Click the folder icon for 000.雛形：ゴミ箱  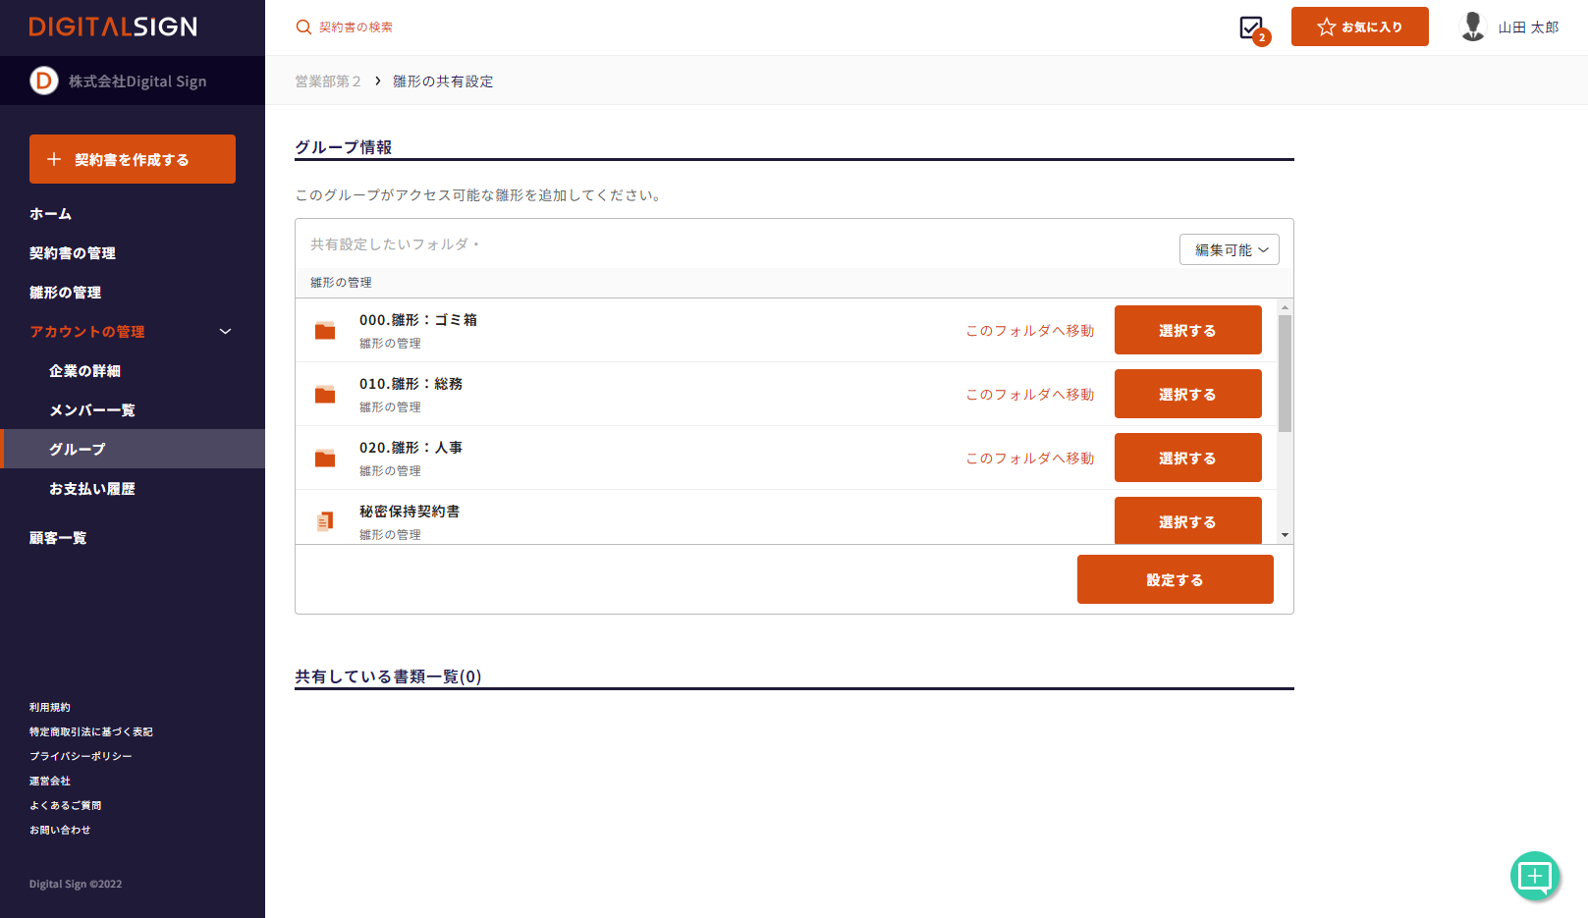pos(325,331)
